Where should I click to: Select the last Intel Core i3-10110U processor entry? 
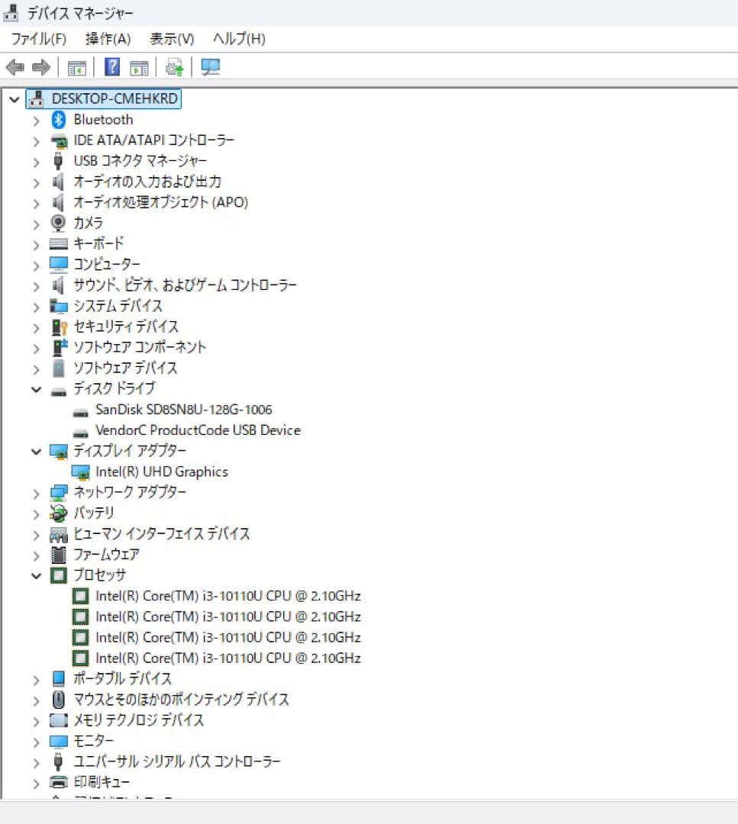pyautogui.click(x=227, y=658)
